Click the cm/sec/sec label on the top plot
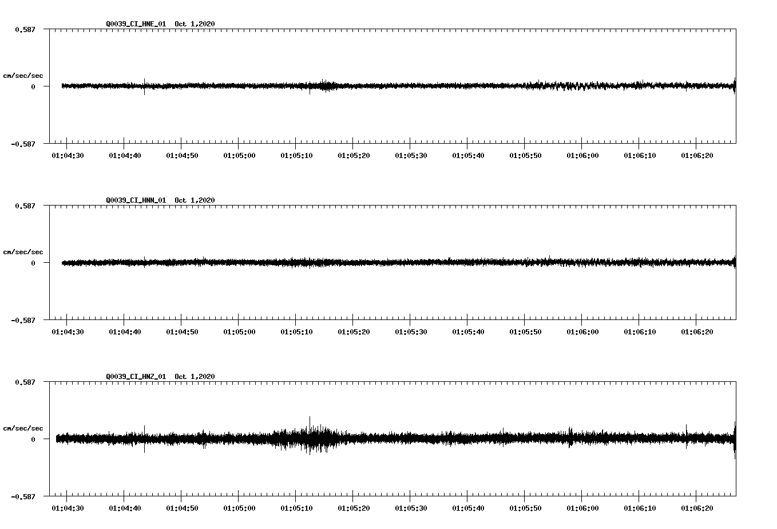Screen dimensions: 777x529 [23, 75]
